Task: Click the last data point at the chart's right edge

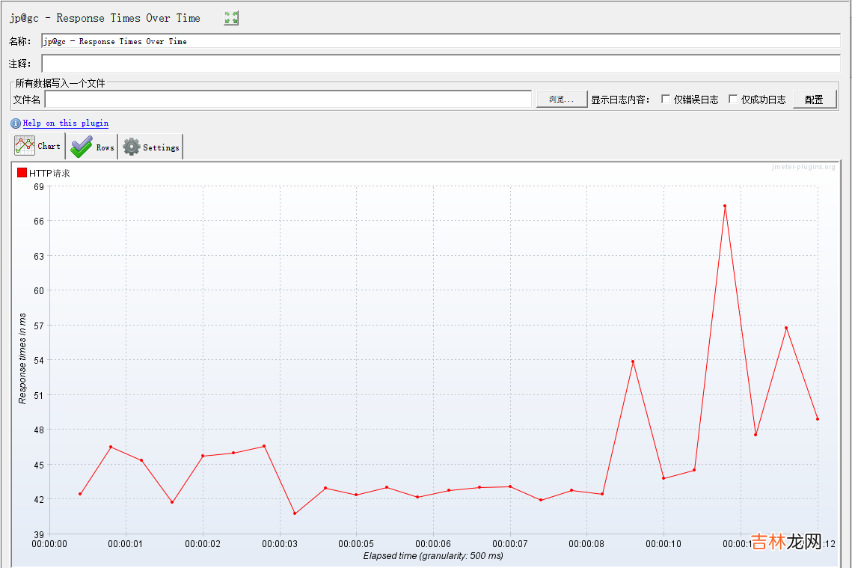Action: coord(818,419)
